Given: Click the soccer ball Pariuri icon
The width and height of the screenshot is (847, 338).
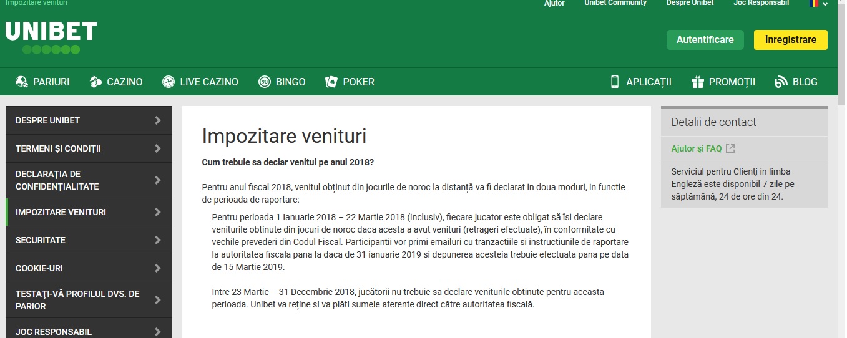Looking at the screenshot, I should [22, 82].
